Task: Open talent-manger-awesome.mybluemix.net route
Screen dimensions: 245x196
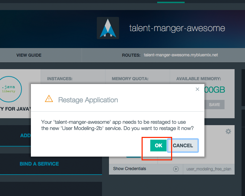Action: point(181,55)
